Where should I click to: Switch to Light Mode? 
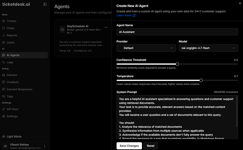(24, 137)
